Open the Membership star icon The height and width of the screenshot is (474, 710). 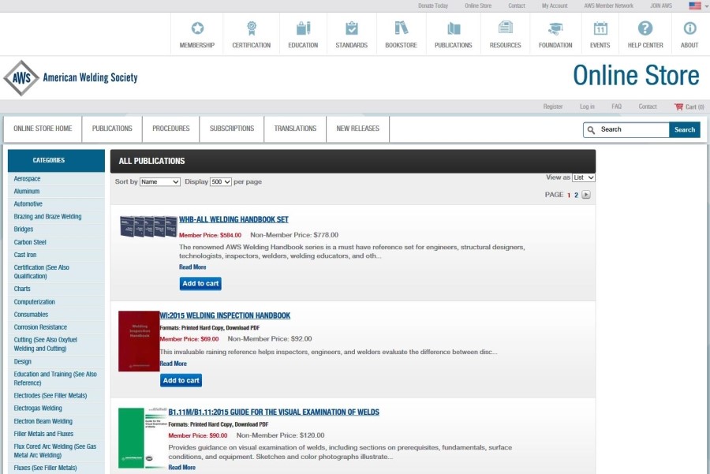[x=197, y=28]
